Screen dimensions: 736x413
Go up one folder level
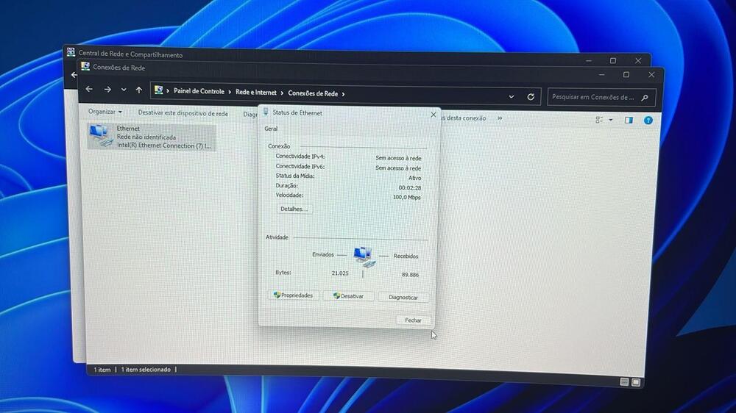(139, 90)
